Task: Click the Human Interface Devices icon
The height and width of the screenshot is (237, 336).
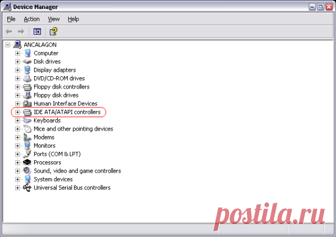Action: click(x=27, y=104)
